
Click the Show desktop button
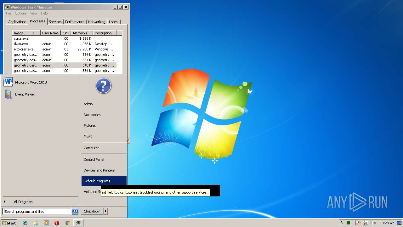(400, 223)
